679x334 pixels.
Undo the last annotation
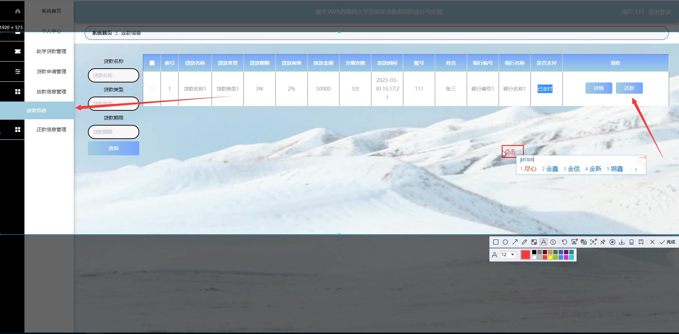[565, 242]
